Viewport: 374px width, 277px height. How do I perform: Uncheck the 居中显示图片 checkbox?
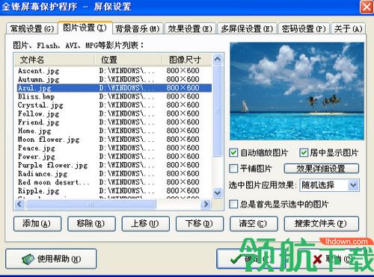point(304,152)
